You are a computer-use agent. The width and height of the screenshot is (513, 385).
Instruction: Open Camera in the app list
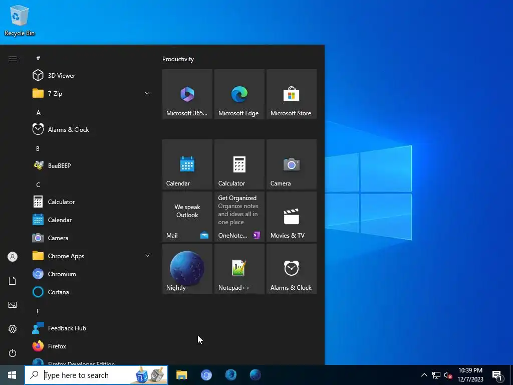[92, 238]
